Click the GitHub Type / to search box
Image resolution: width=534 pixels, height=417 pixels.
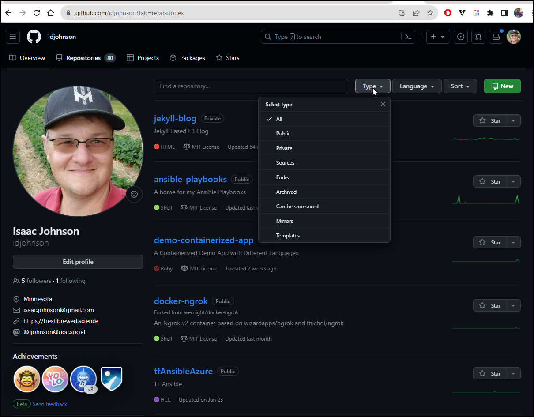tap(331, 37)
